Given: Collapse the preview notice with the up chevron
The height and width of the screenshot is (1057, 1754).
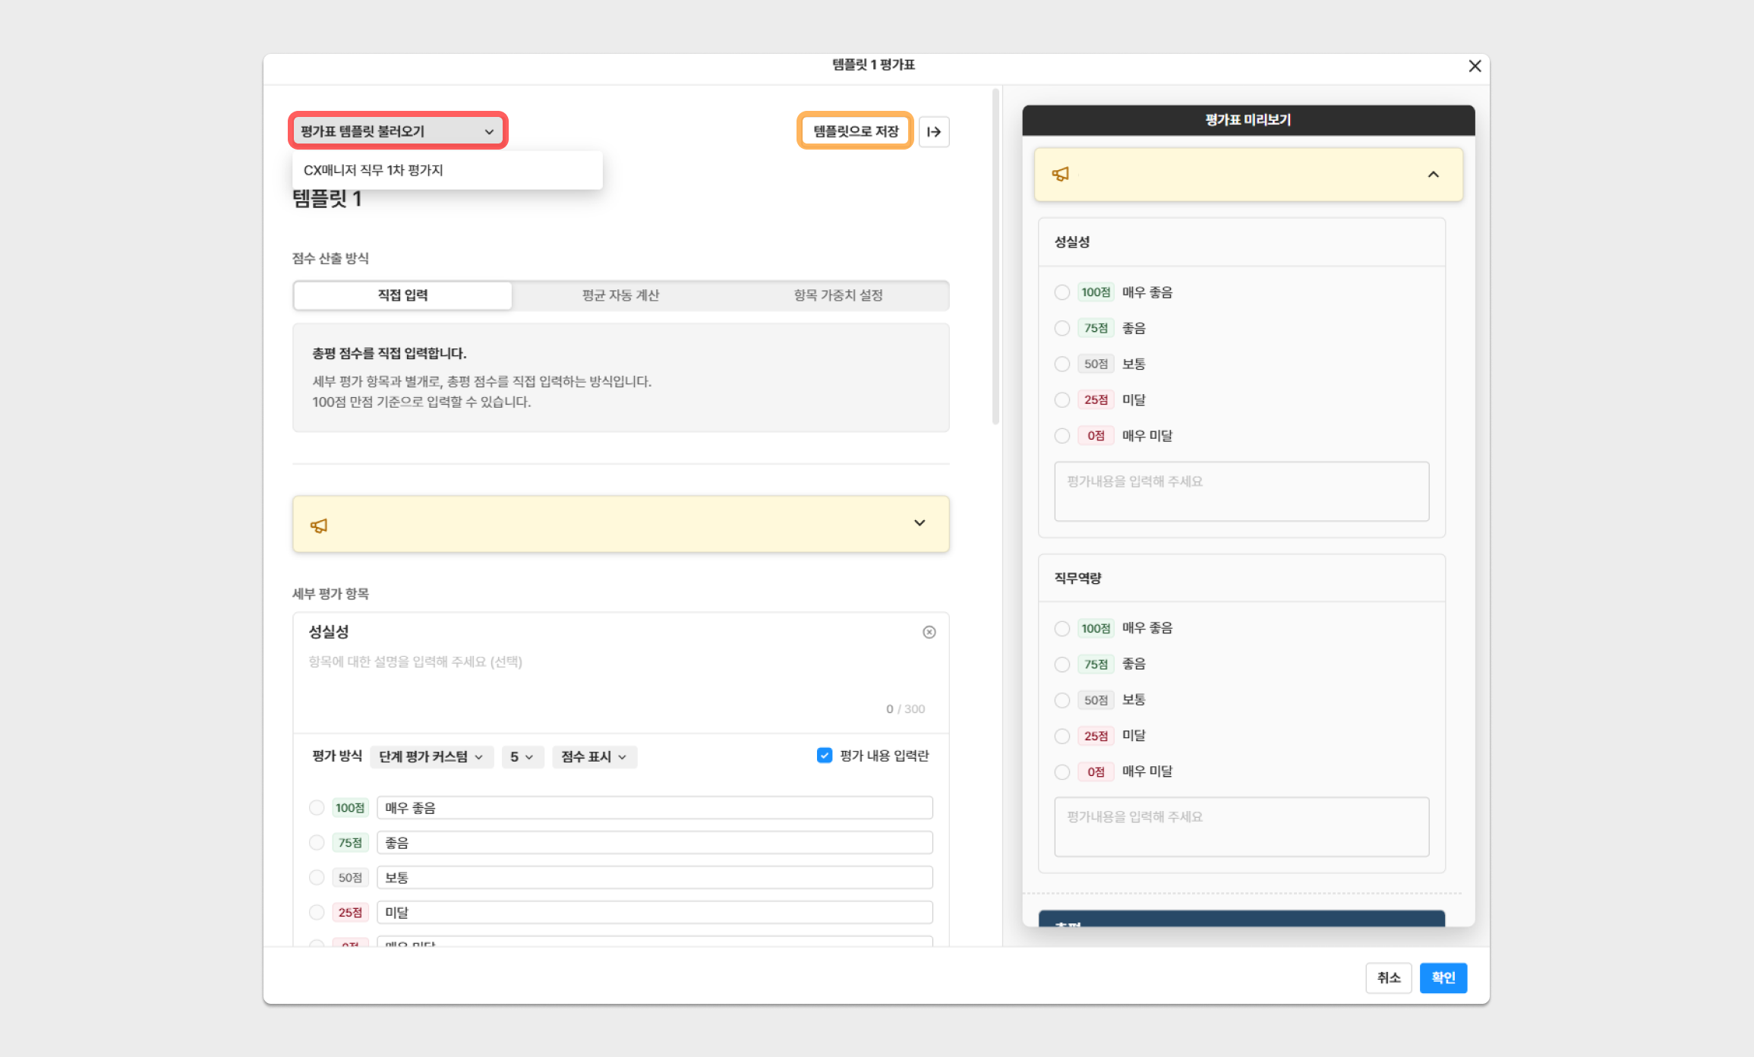Looking at the screenshot, I should 1433,175.
